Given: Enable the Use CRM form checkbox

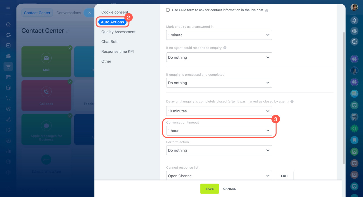Looking at the screenshot, I should click(168, 10).
